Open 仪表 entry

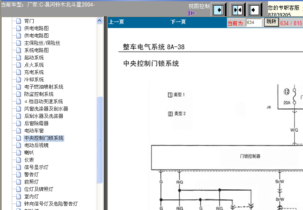click(29, 160)
